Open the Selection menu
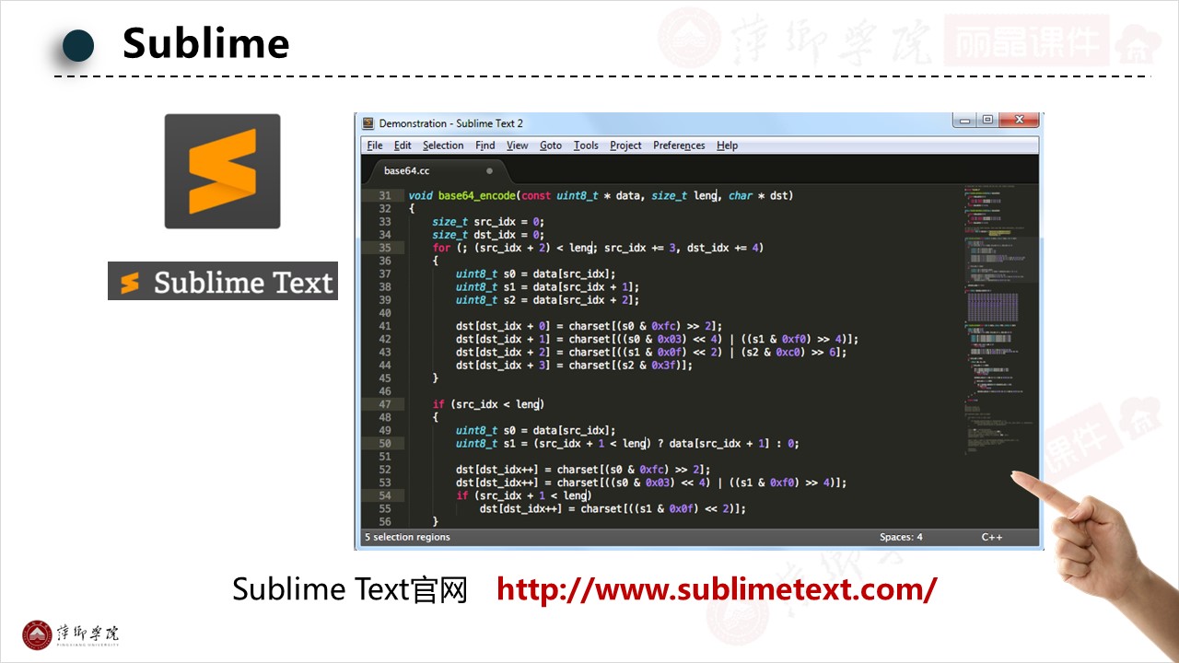Screen dimensions: 1179x663 443,145
